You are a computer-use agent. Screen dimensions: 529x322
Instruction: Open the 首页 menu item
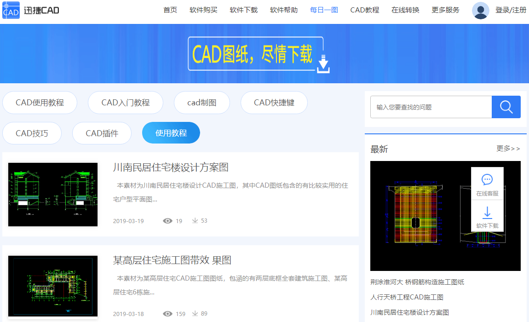(x=170, y=10)
